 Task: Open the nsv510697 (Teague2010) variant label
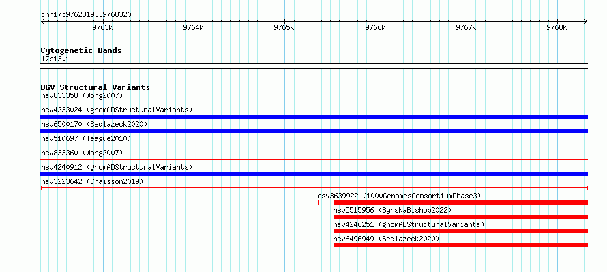[86, 138]
